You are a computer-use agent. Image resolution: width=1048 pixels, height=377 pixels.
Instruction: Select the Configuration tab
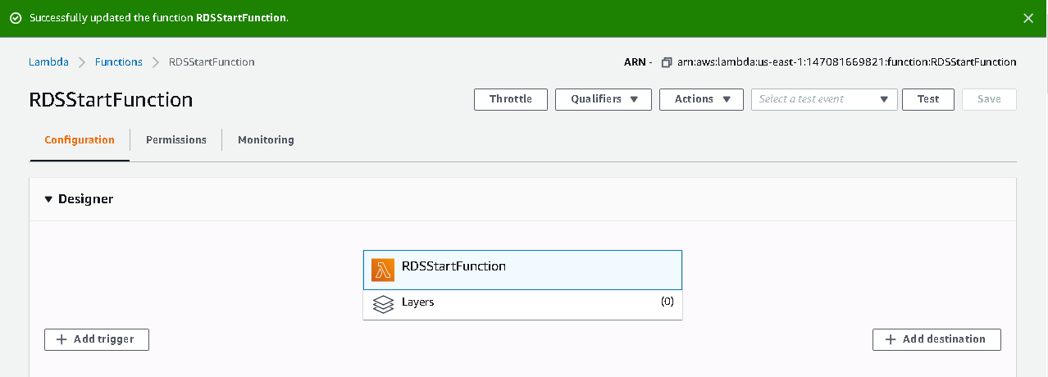click(80, 140)
